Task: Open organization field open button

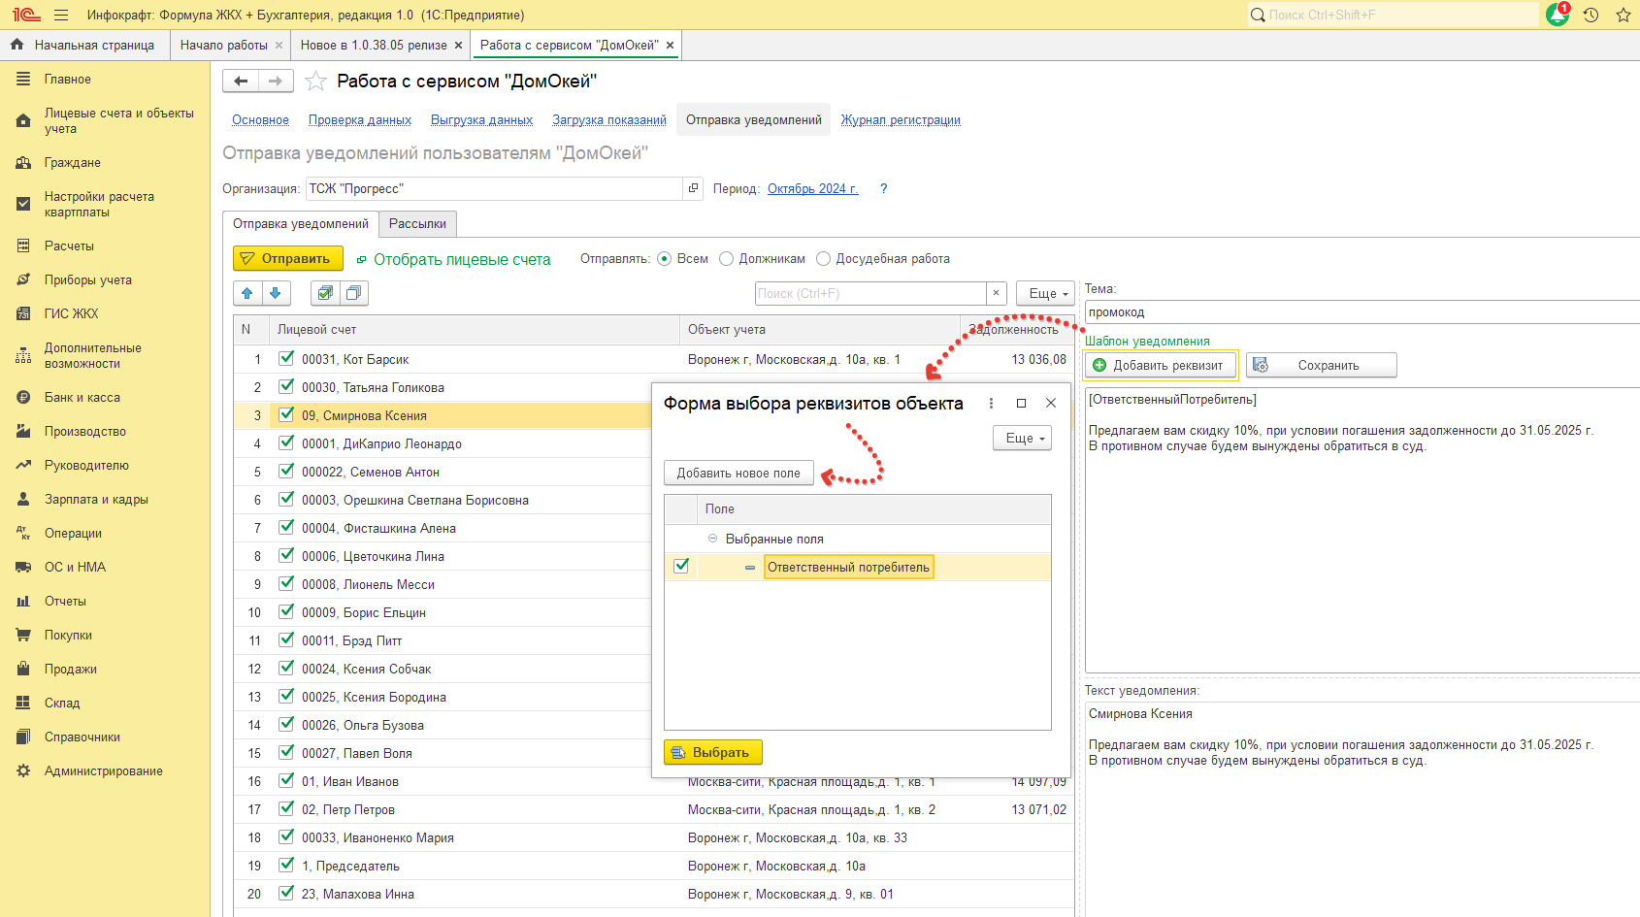Action: (x=693, y=188)
